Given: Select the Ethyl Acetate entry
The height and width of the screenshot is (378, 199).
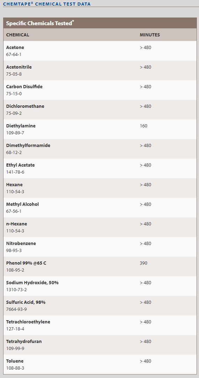Looking at the screenshot, I should point(21,165).
